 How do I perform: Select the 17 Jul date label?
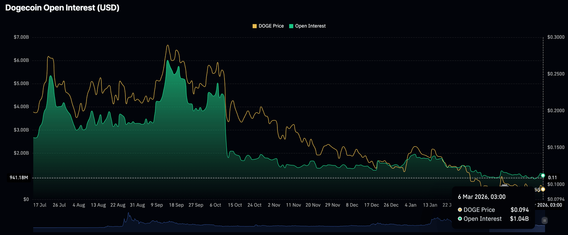[40, 205]
